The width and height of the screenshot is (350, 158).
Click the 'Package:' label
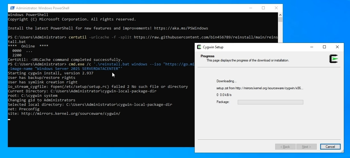click(x=223, y=102)
